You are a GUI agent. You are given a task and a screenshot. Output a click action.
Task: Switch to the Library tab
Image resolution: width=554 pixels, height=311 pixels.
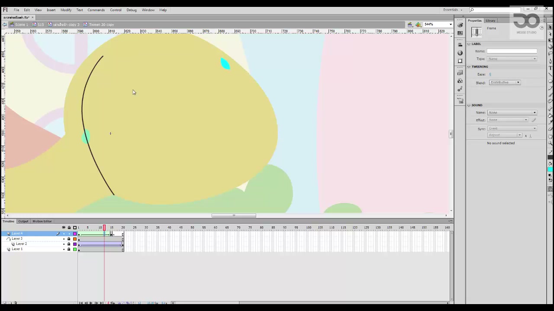pyautogui.click(x=490, y=21)
